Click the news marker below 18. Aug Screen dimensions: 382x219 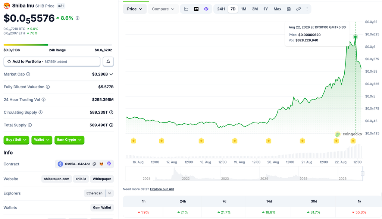coord(201,141)
